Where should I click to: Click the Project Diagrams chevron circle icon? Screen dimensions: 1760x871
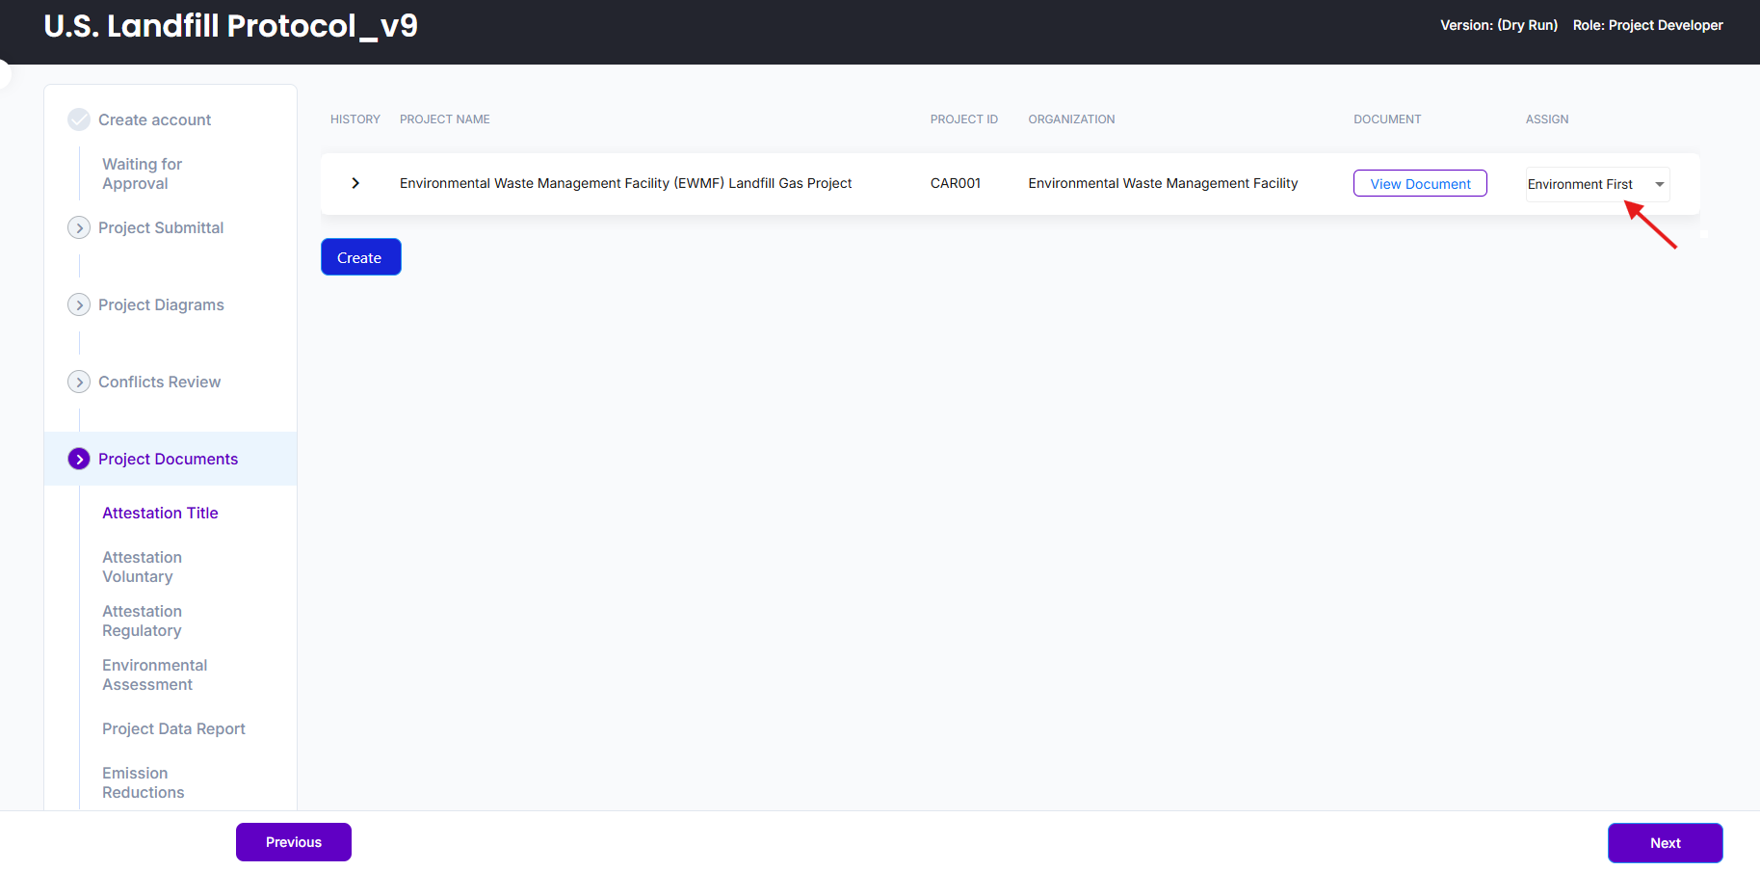[79, 304]
